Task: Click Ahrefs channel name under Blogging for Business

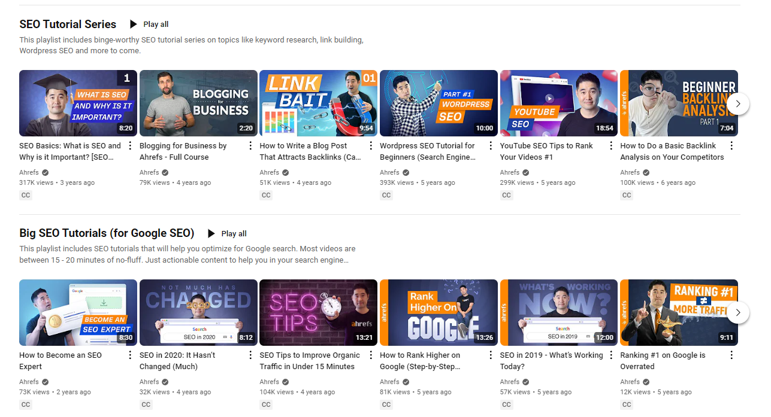Action: tap(149, 172)
